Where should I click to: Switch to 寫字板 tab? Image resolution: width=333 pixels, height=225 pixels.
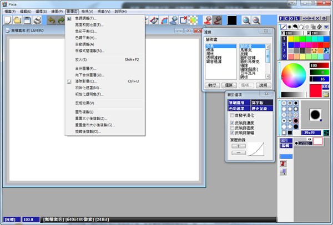tap(262, 103)
